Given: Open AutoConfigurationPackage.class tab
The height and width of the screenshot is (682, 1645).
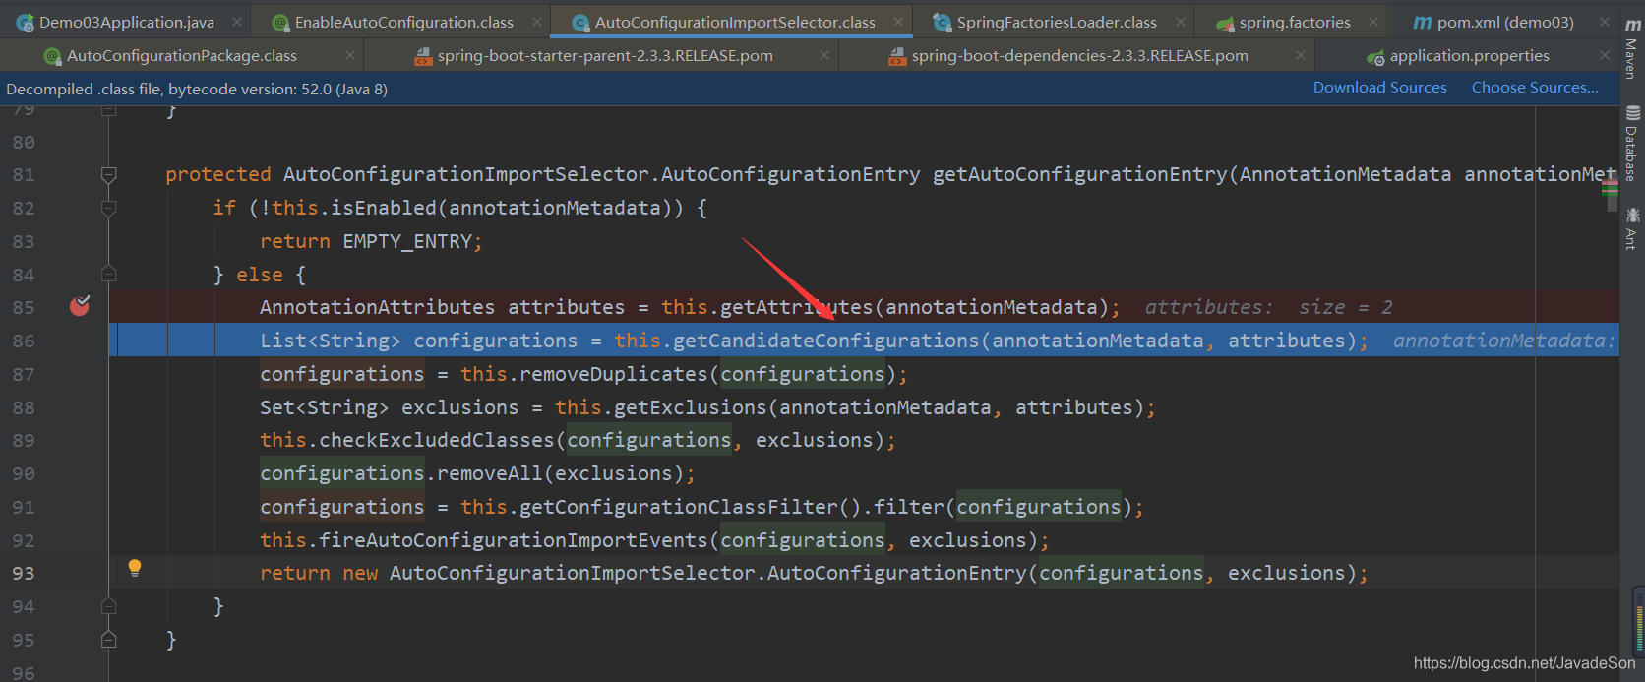Looking at the screenshot, I should [x=181, y=56].
